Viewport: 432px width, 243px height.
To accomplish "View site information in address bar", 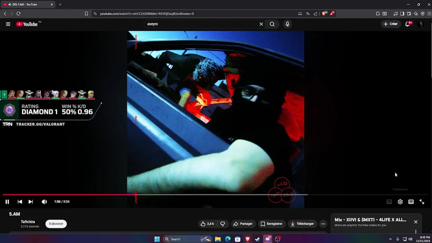I will pyautogui.click(x=95, y=13).
